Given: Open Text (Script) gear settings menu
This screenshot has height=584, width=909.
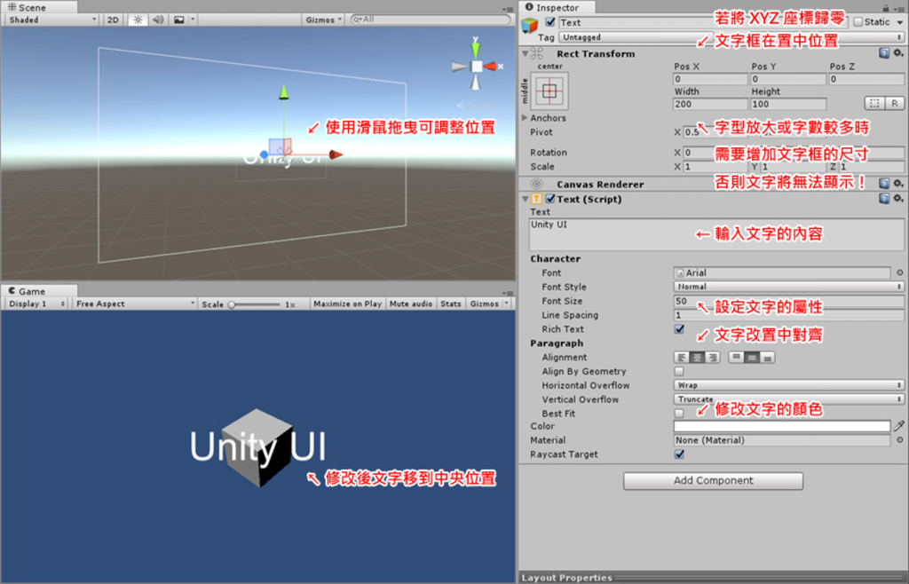Looking at the screenshot, I should (898, 198).
